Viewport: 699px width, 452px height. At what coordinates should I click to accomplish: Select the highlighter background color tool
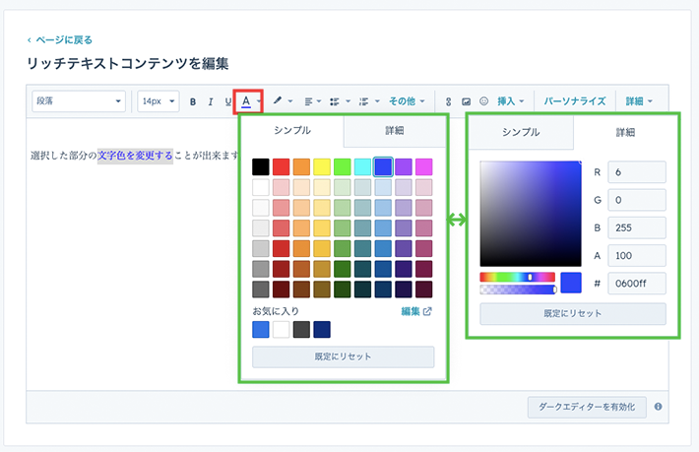[278, 100]
